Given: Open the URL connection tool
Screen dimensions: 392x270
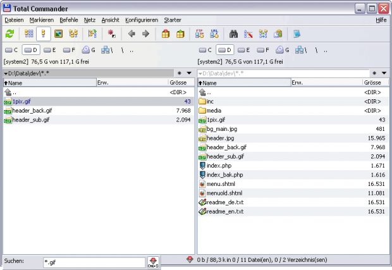Looking at the screenshot, I should [214, 34].
